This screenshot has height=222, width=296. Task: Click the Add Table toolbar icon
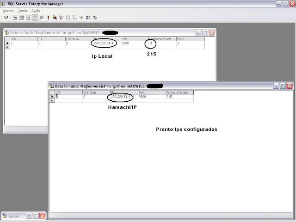pos(95,18)
